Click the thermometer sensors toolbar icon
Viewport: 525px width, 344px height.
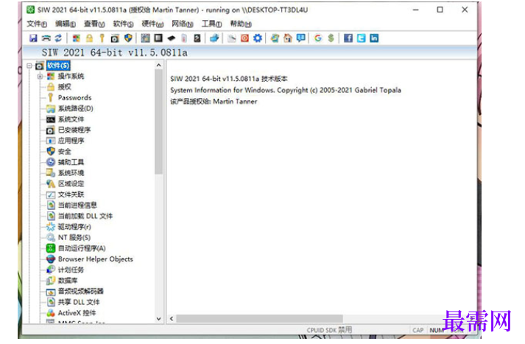point(184,38)
